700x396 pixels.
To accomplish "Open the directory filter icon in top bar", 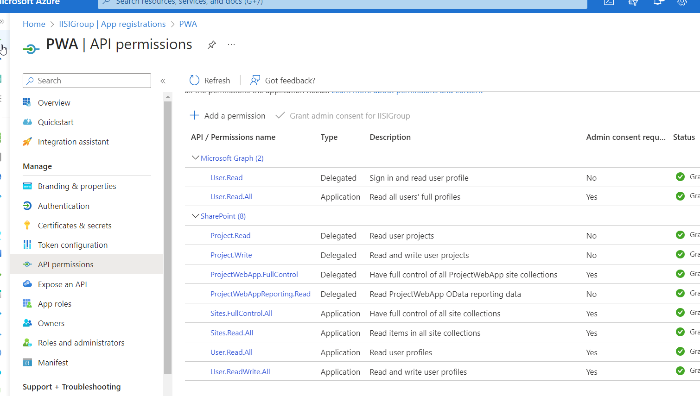I will pos(633,2).
